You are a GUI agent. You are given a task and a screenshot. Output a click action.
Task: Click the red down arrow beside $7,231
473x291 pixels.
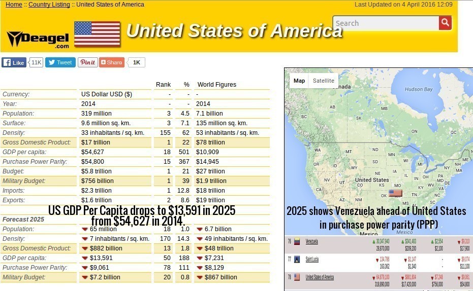pyautogui.click(x=199, y=258)
